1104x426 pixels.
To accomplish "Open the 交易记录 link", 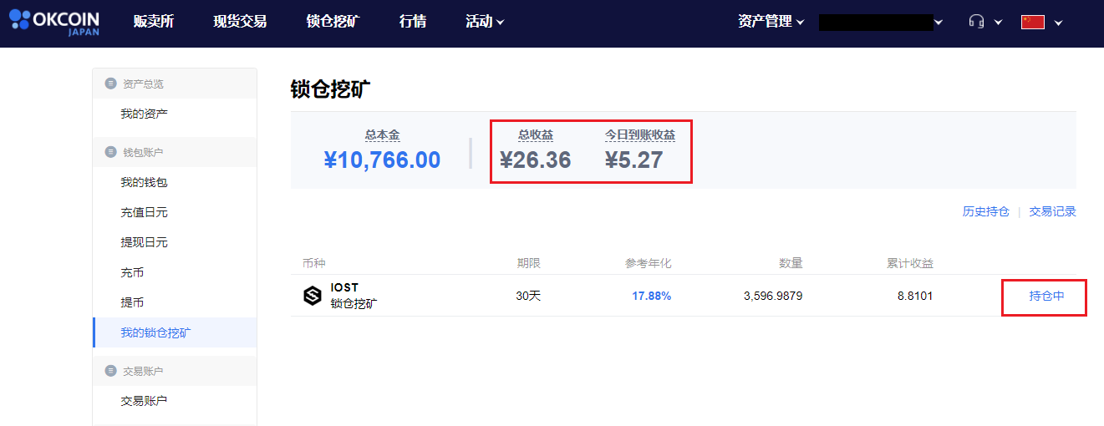I will [1052, 212].
